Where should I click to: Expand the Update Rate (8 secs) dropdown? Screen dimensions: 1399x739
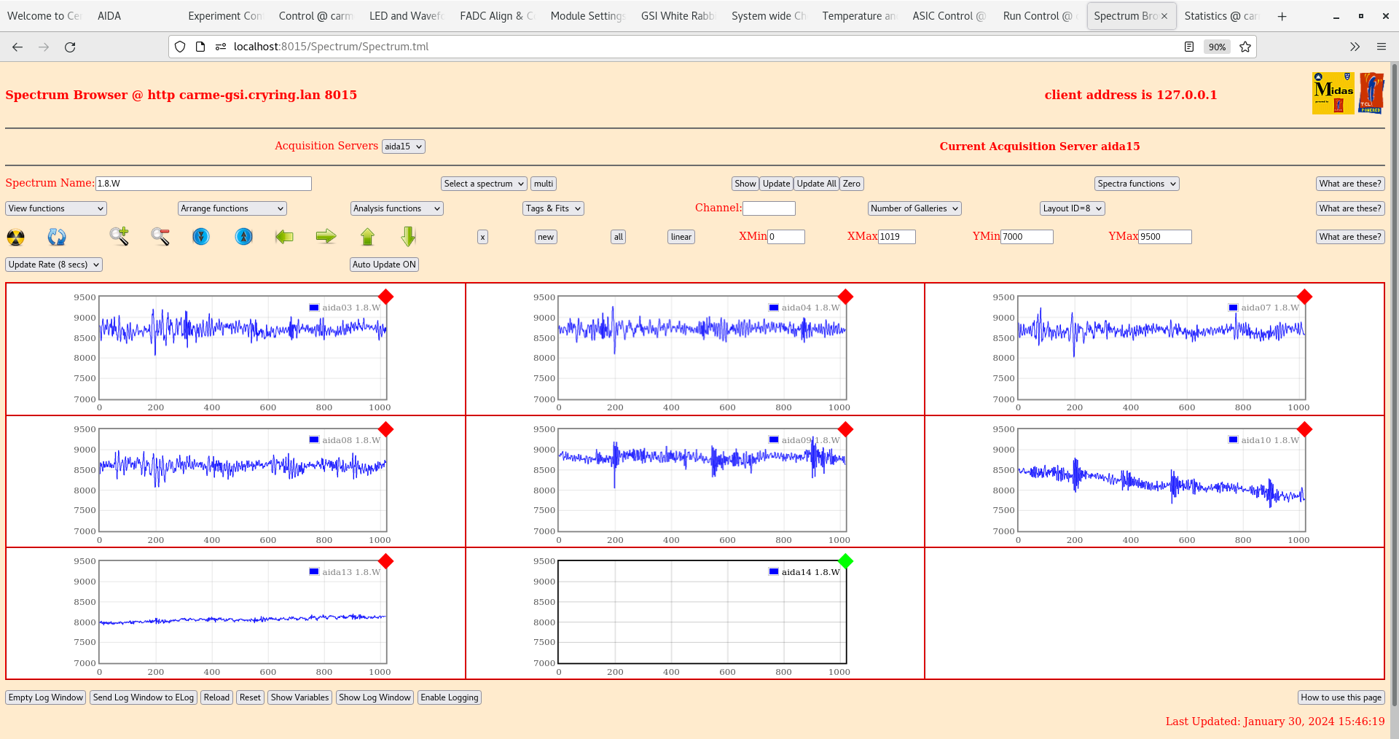[54, 265]
